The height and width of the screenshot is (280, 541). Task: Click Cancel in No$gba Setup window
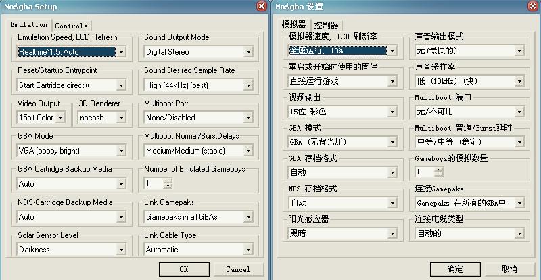point(238,269)
